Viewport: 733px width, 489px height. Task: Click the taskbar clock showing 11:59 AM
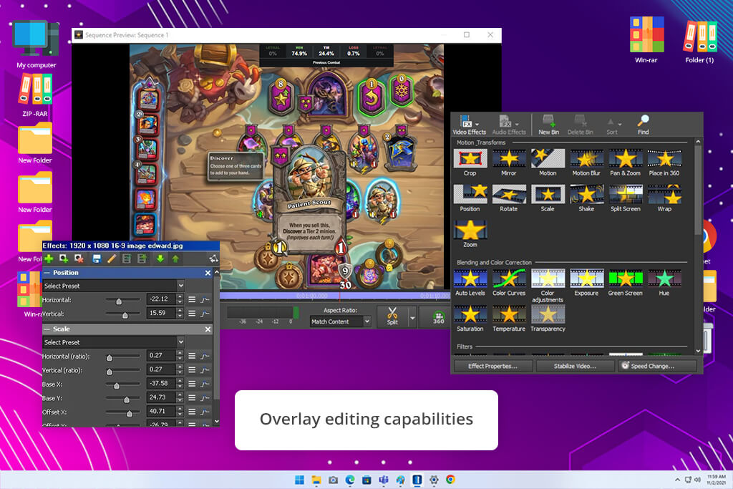(716, 480)
